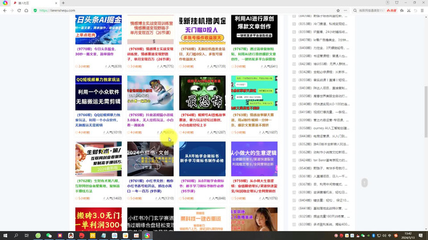The image size is (428, 240).
Task: Click the undo closed-tab arrow icon
Action: tap(415, 10)
